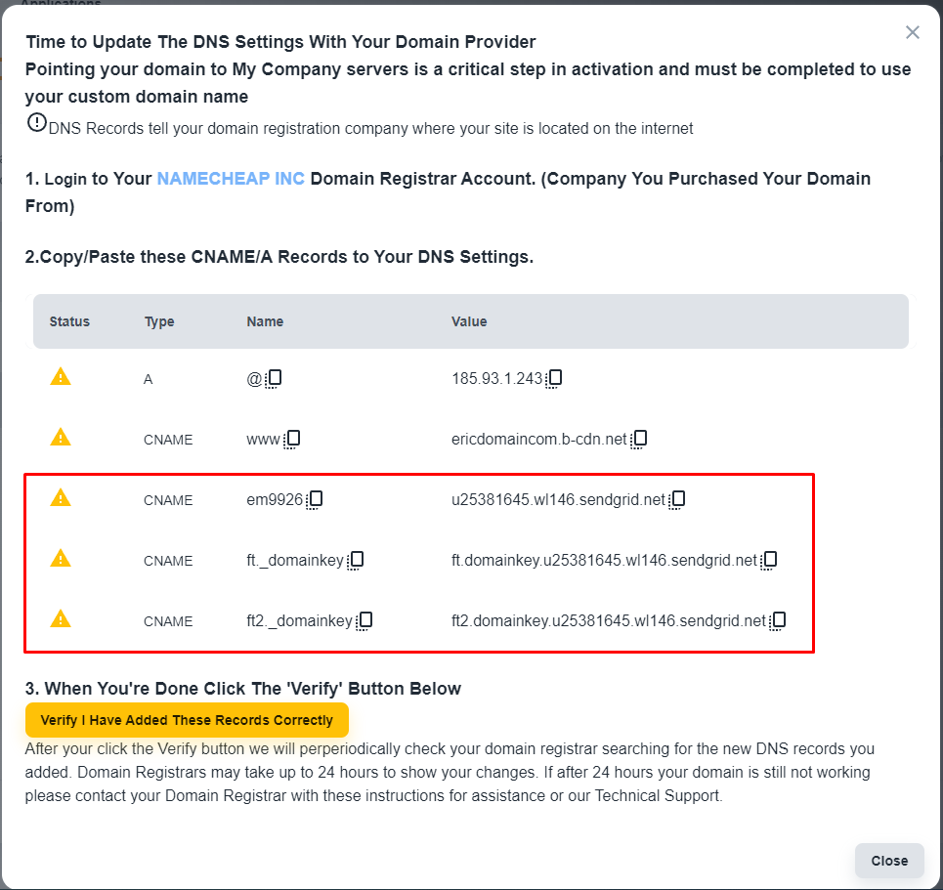Click the DNS Records info icon

[36, 123]
